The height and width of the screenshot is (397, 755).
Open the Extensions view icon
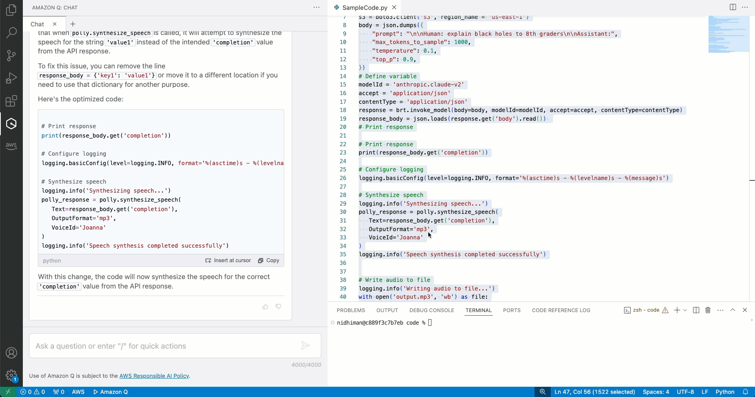[11, 101]
